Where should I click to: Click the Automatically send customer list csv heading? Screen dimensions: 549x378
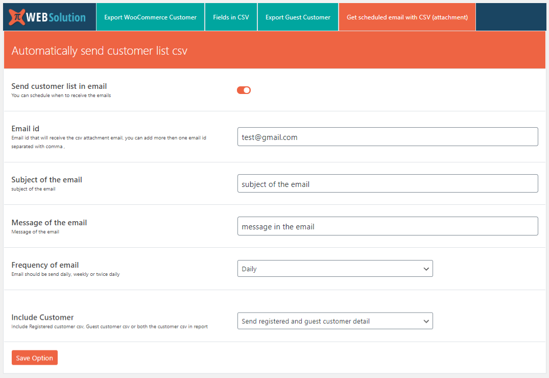pyautogui.click(x=99, y=51)
